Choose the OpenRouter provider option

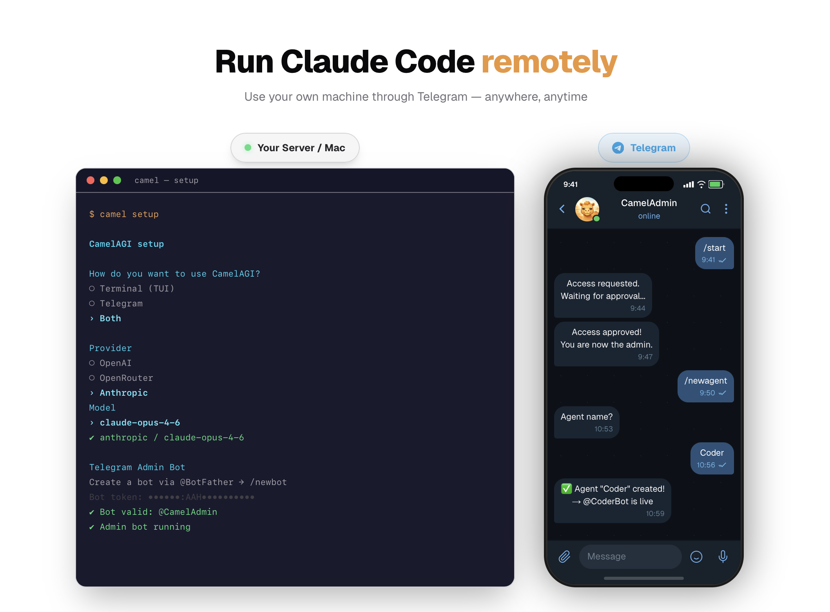pos(92,378)
